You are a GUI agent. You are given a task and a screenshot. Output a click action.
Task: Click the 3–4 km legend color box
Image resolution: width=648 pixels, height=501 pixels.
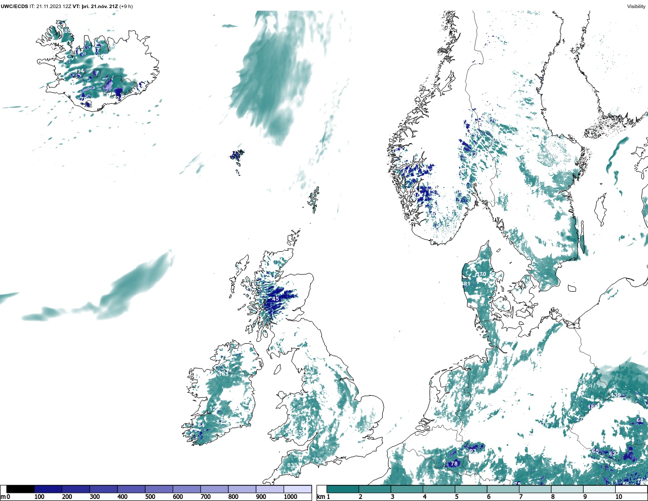click(407, 489)
